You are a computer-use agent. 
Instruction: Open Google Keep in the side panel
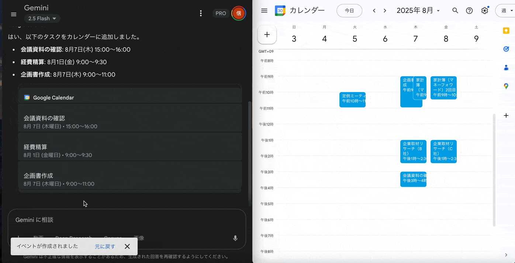point(506,31)
